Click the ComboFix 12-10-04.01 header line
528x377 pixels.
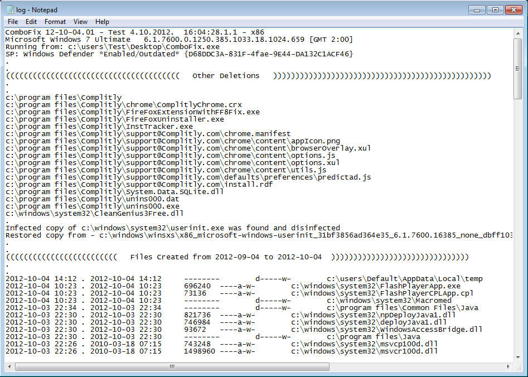[135, 32]
